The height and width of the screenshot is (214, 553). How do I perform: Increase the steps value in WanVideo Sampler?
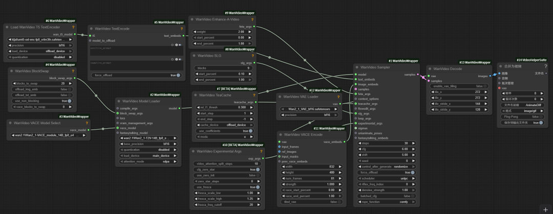pos(415,143)
